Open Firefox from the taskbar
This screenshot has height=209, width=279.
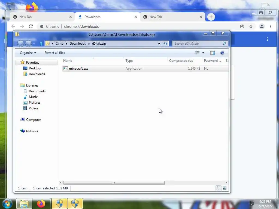point(41,204)
